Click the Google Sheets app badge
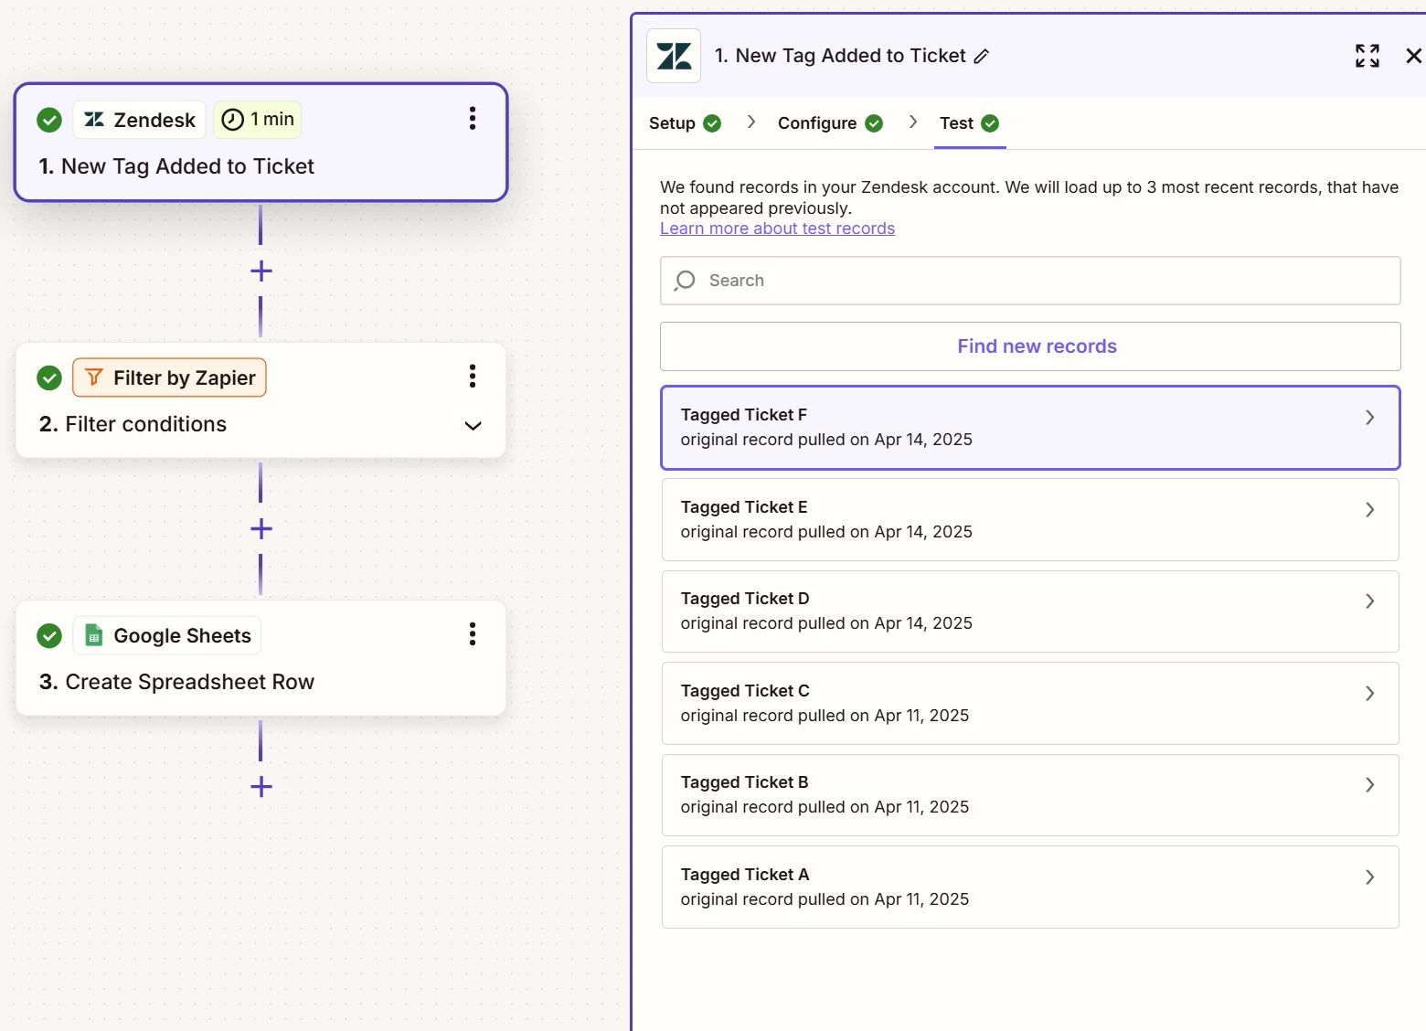This screenshot has height=1031, width=1426. click(x=167, y=635)
